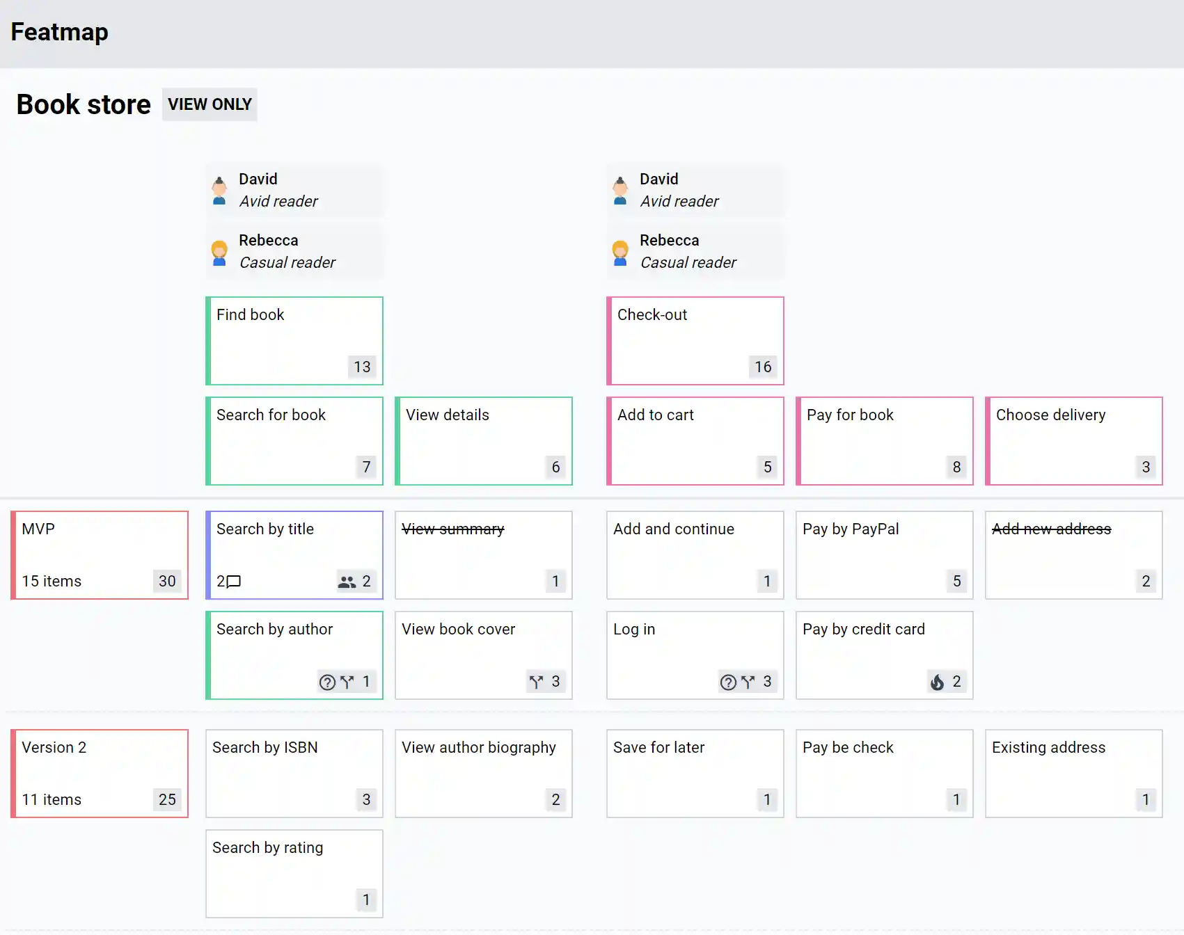Click the item count badge on the MVP card
This screenshot has width=1184, height=935.
coord(167,581)
